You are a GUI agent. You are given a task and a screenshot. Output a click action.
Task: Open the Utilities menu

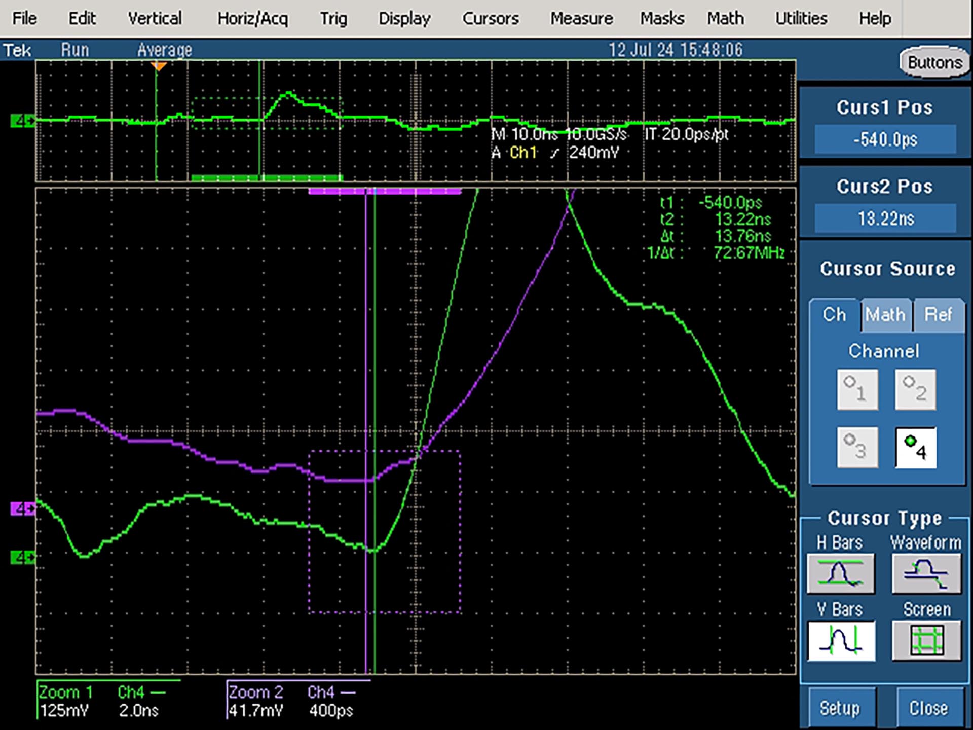[x=801, y=19]
